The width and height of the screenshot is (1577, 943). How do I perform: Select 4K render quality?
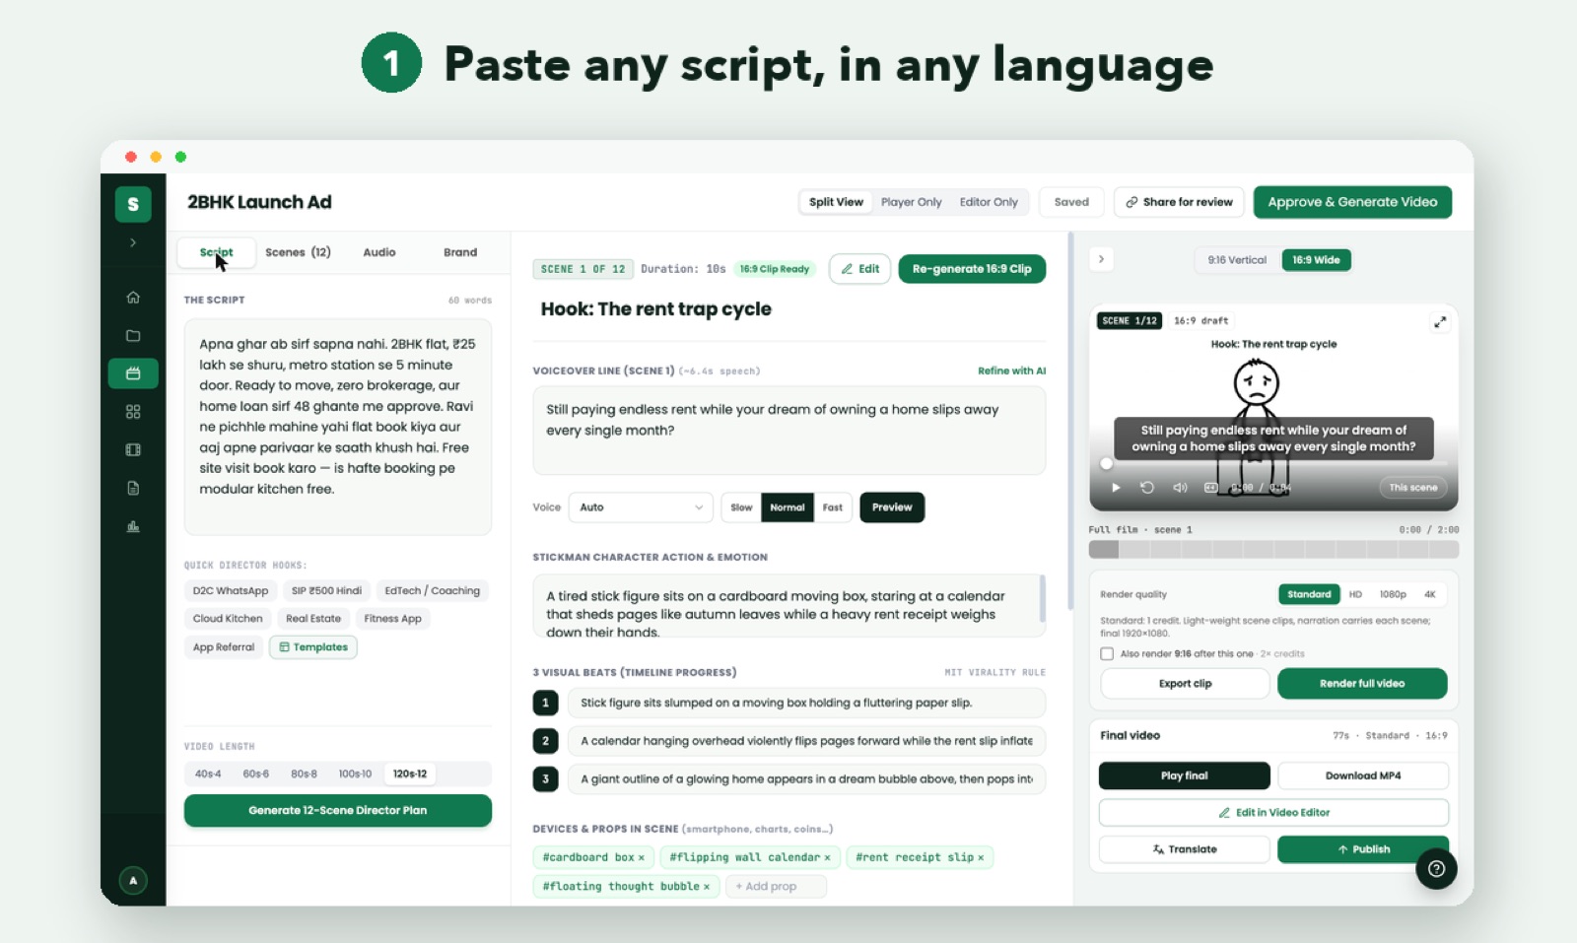(x=1429, y=594)
